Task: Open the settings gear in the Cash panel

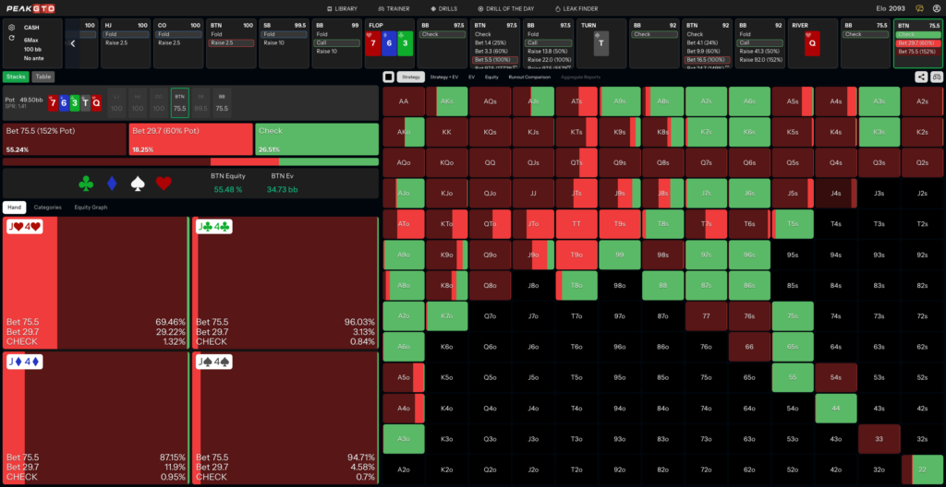Action: [x=11, y=28]
